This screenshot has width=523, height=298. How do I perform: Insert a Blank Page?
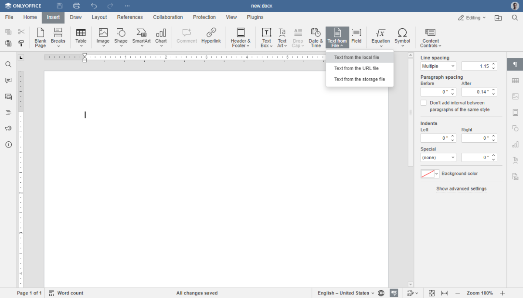click(41, 37)
